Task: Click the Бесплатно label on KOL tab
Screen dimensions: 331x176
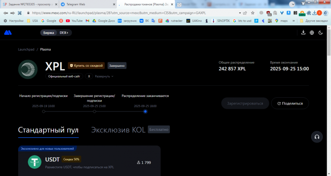Action: coord(159,130)
